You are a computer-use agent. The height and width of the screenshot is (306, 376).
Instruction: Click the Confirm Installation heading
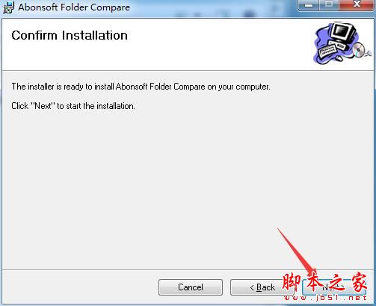[70, 35]
